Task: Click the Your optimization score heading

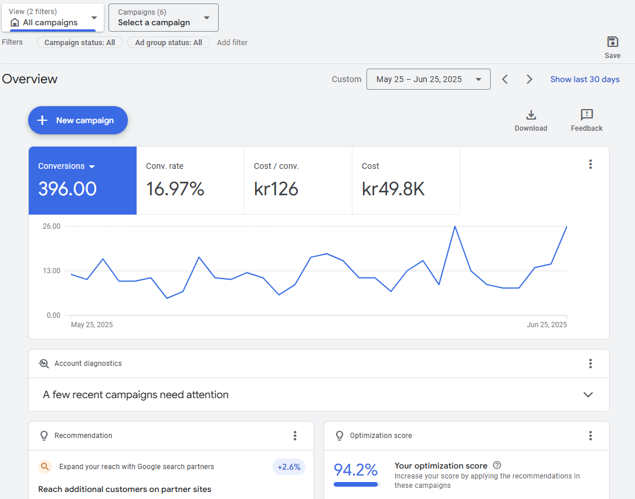Action: (440, 466)
